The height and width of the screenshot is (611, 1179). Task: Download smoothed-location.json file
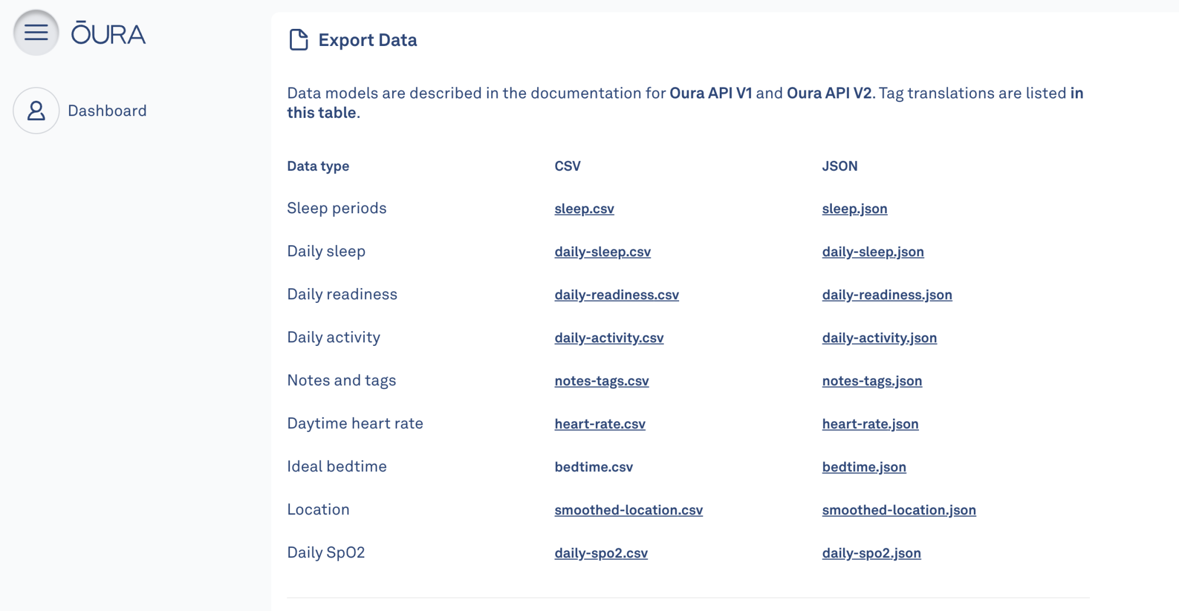pyautogui.click(x=899, y=510)
